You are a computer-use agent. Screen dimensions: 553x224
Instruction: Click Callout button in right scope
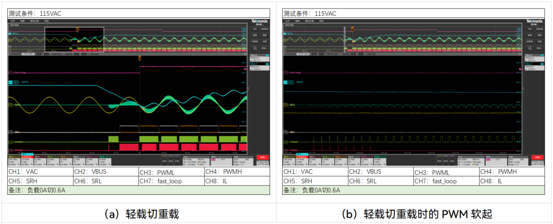point(540,29)
